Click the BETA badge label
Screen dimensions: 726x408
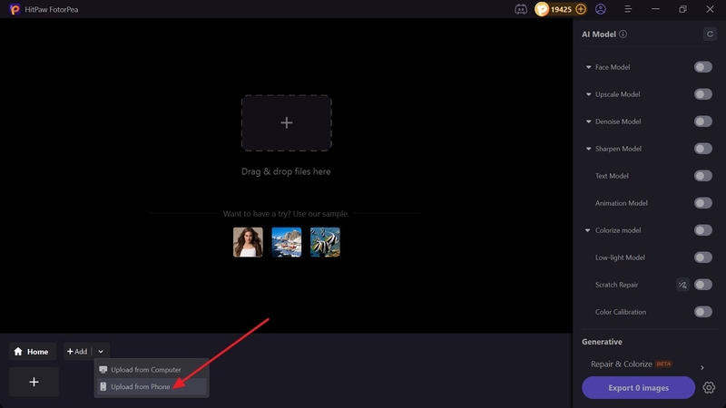pyautogui.click(x=663, y=364)
